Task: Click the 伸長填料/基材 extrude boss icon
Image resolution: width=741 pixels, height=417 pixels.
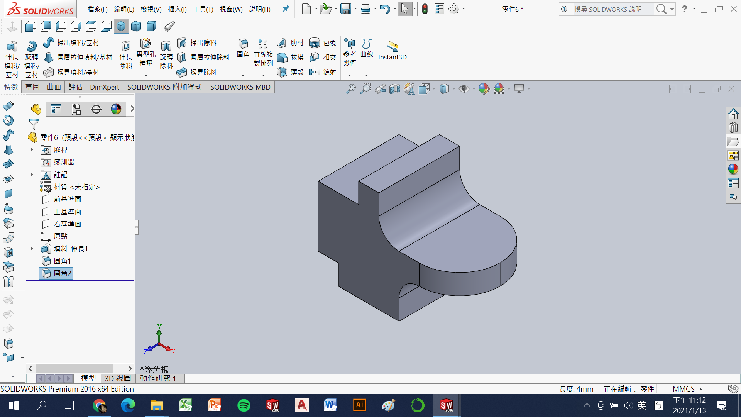Action: pyautogui.click(x=12, y=47)
